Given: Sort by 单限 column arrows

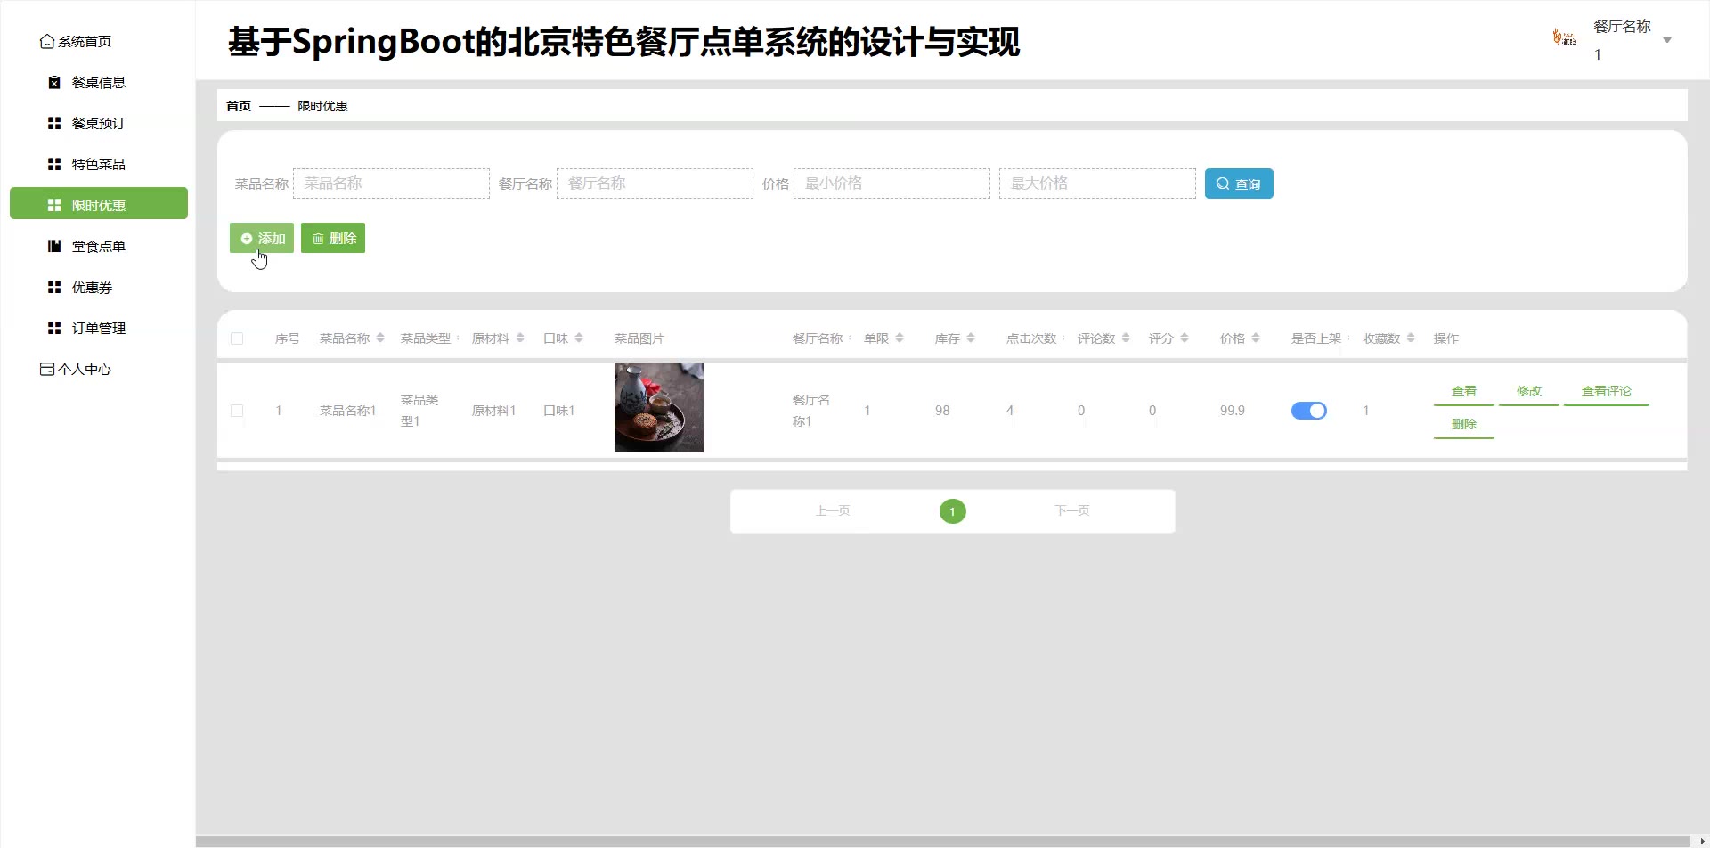Looking at the screenshot, I should coord(900,338).
